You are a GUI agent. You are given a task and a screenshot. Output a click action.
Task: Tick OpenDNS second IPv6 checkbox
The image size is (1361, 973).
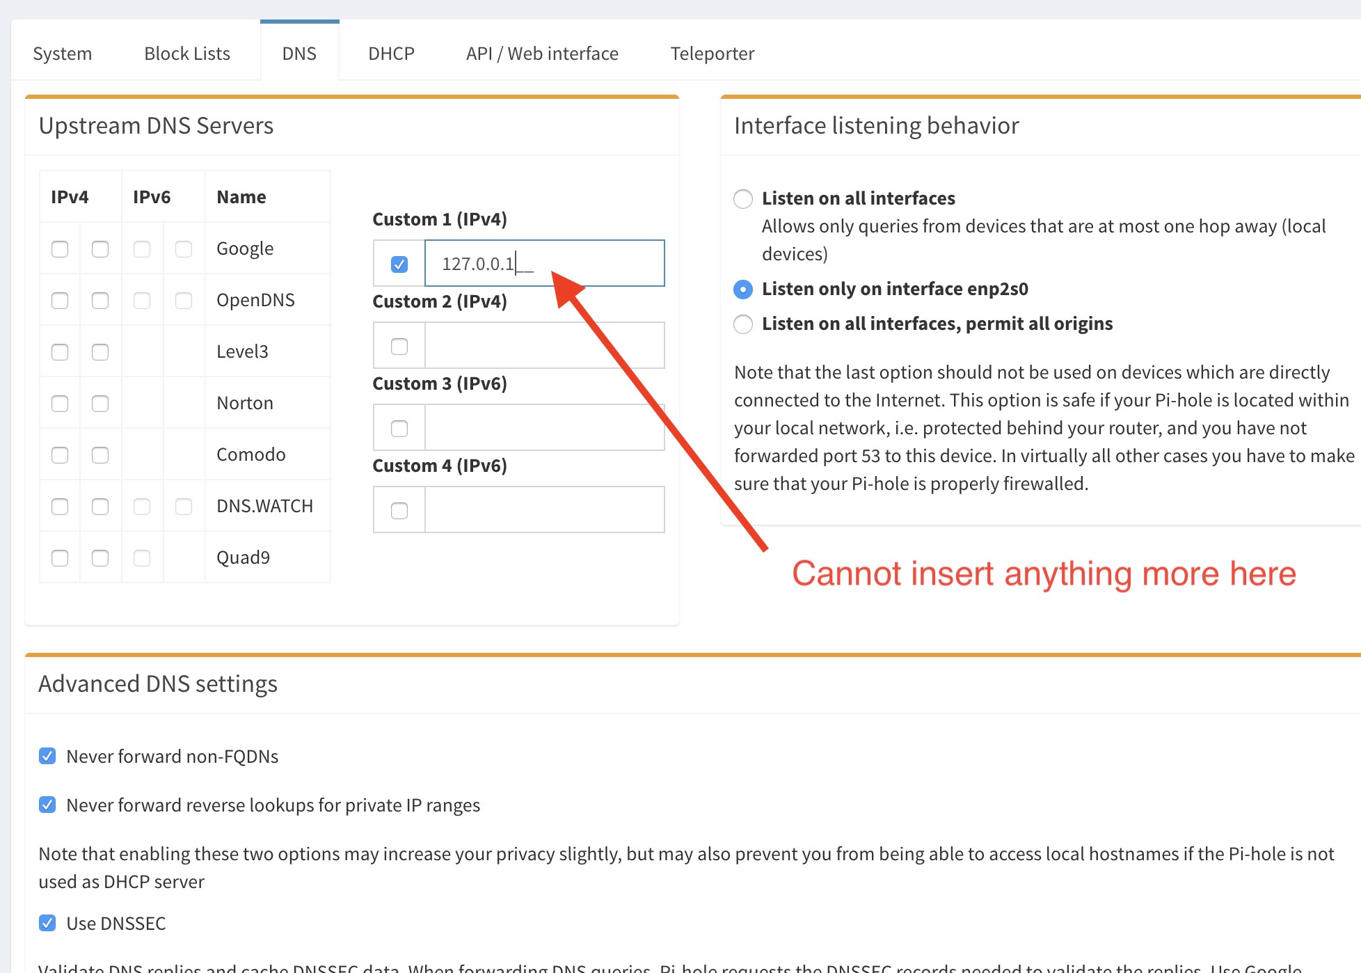(x=184, y=300)
